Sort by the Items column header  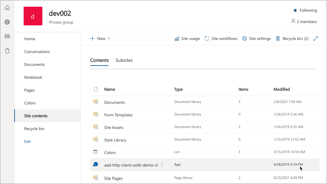click(243, 90)
